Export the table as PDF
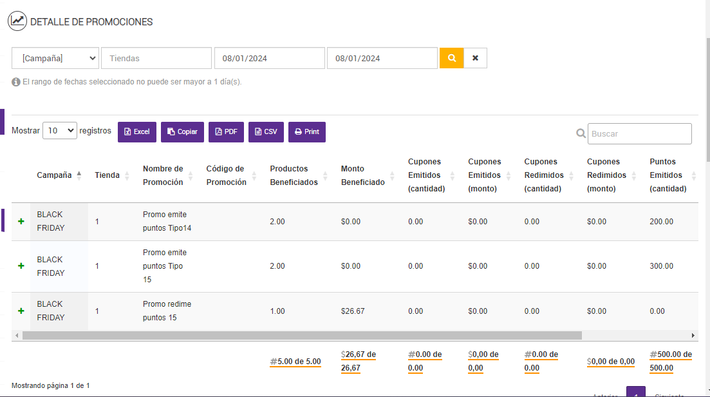 tap(226, 131)
